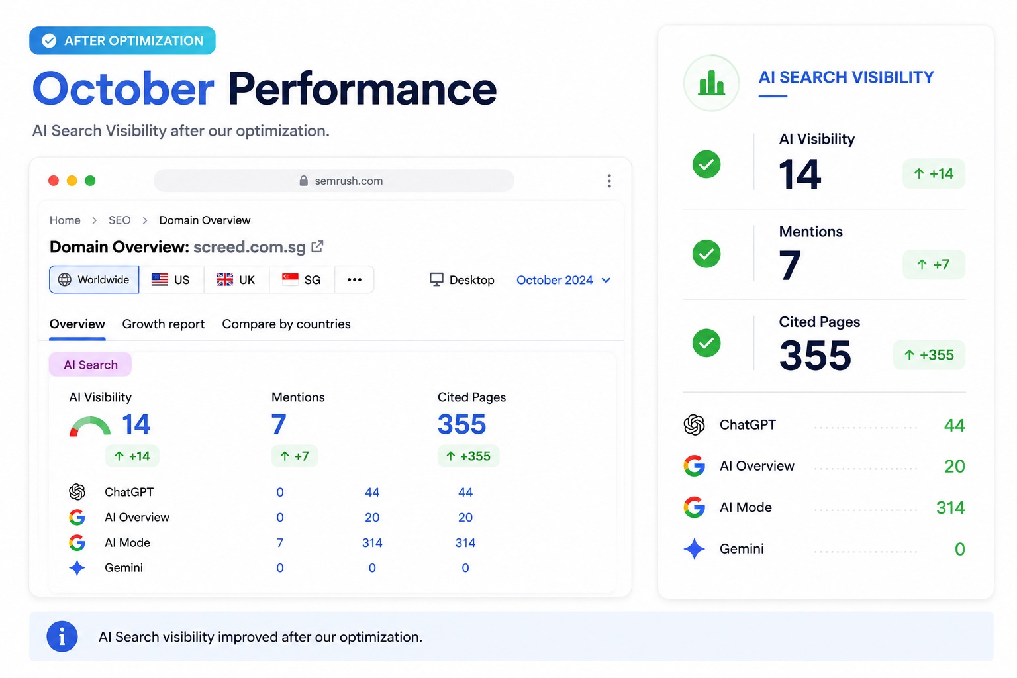Switch region to SG
This screenshot has width=1017, height=678.
pos(302,279)
